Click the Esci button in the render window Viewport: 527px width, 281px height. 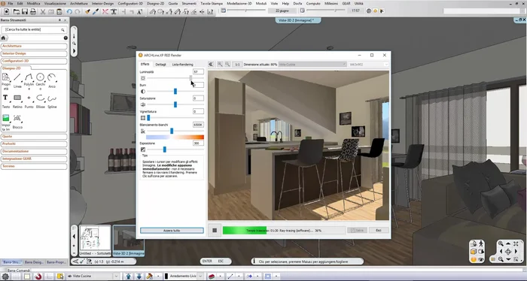379,231
